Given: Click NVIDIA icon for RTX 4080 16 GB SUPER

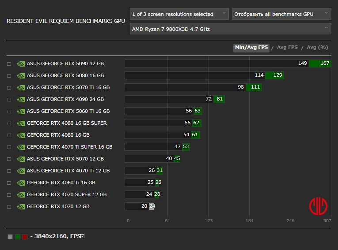Looking at the screenshot, I should 21,123.
